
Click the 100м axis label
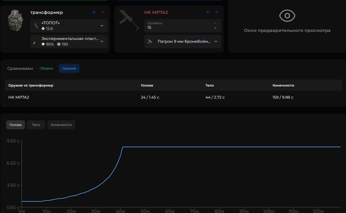point(269,211)
